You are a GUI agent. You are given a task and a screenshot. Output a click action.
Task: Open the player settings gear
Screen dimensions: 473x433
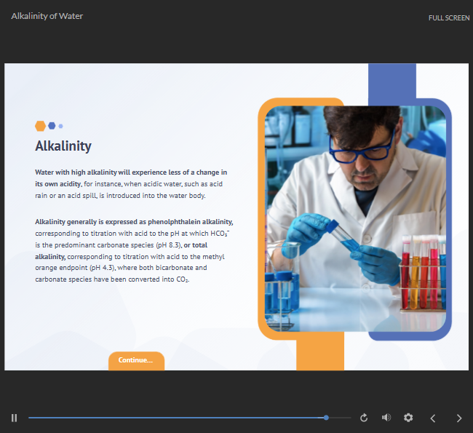(408, 418)
